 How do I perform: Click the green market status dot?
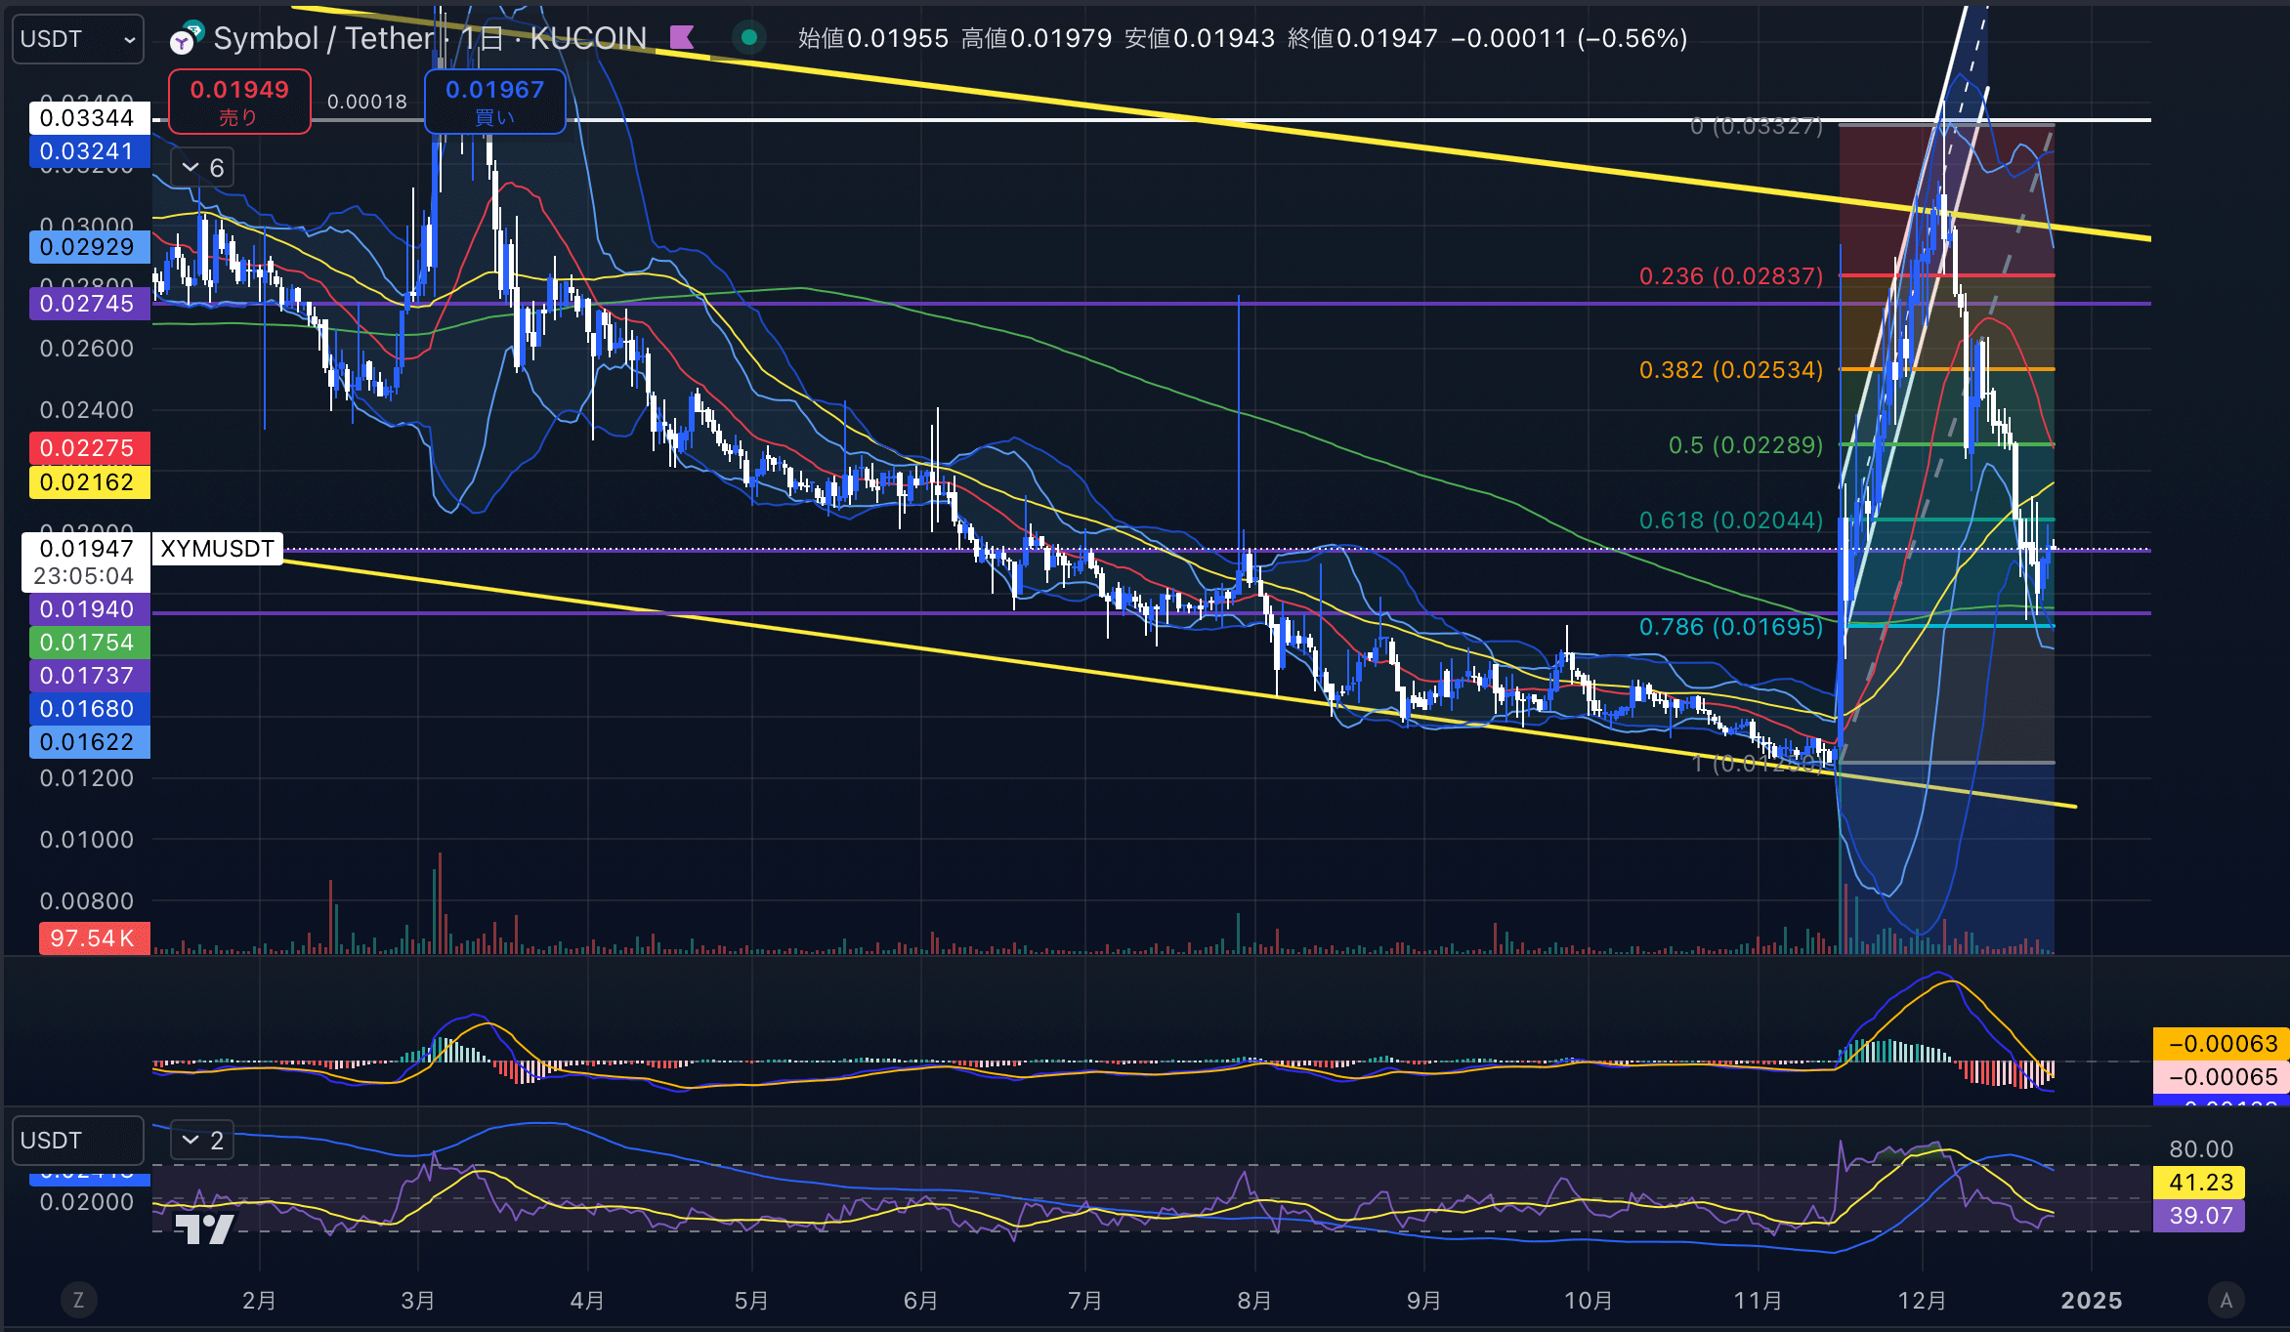749,38
